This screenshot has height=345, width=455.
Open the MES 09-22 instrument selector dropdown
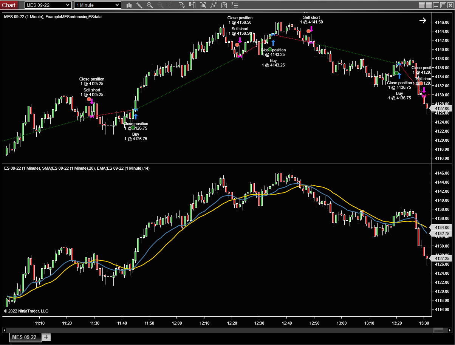pyautogui.click(x=48, y=5)
